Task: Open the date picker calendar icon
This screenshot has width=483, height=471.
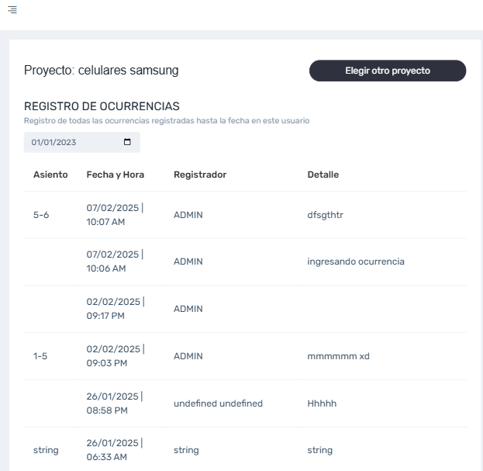Action: click(127, 143)
